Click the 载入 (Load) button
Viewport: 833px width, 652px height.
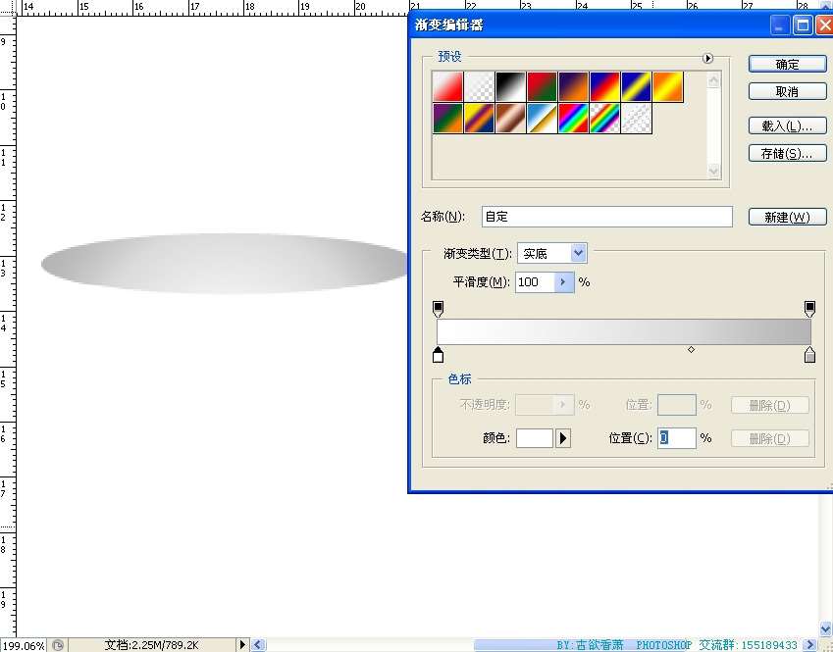click(x=787, y=126)
